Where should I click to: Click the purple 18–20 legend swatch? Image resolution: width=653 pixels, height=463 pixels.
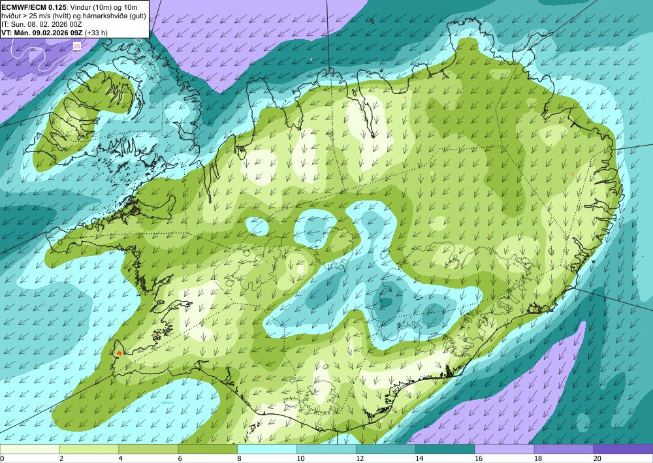564,449
